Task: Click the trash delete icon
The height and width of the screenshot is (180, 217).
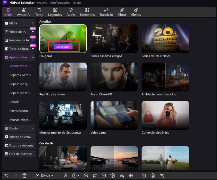Action: (x=24, y=176)
